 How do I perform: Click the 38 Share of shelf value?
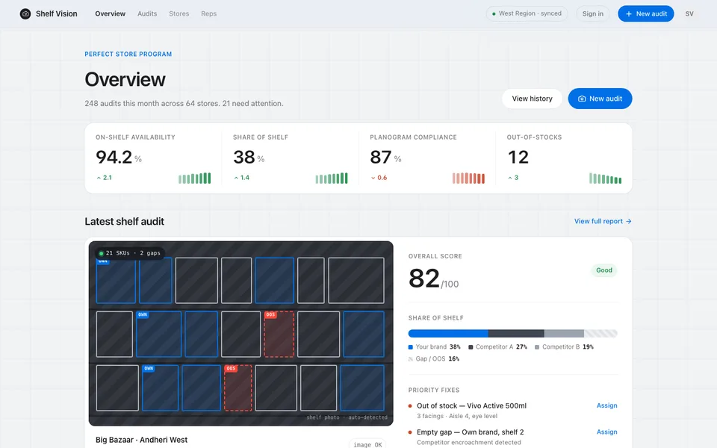pos(244,158)
